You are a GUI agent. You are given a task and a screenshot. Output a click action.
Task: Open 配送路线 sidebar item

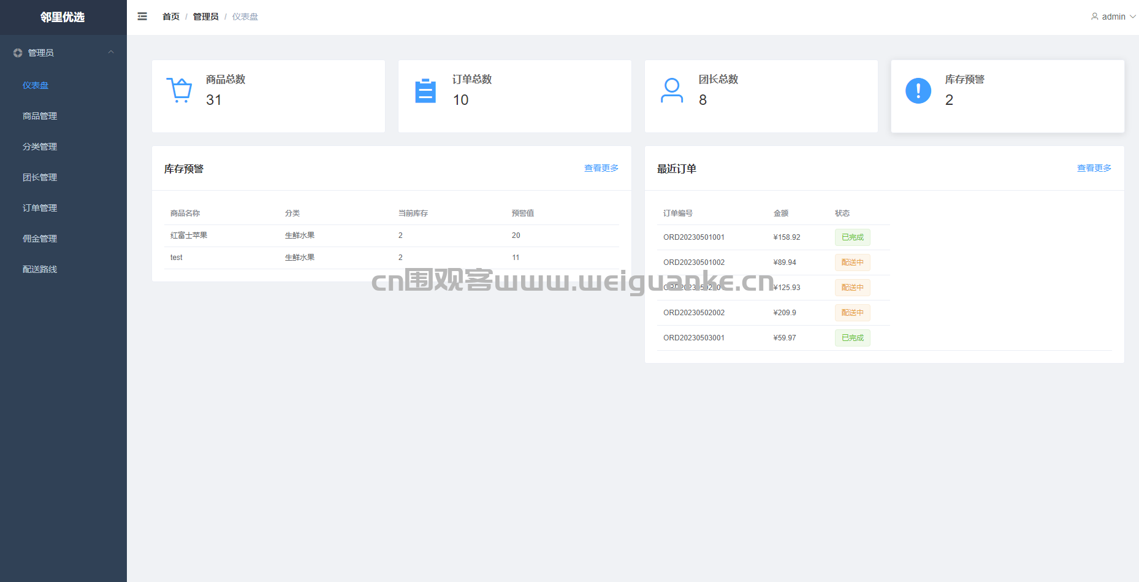click(40, 269)
